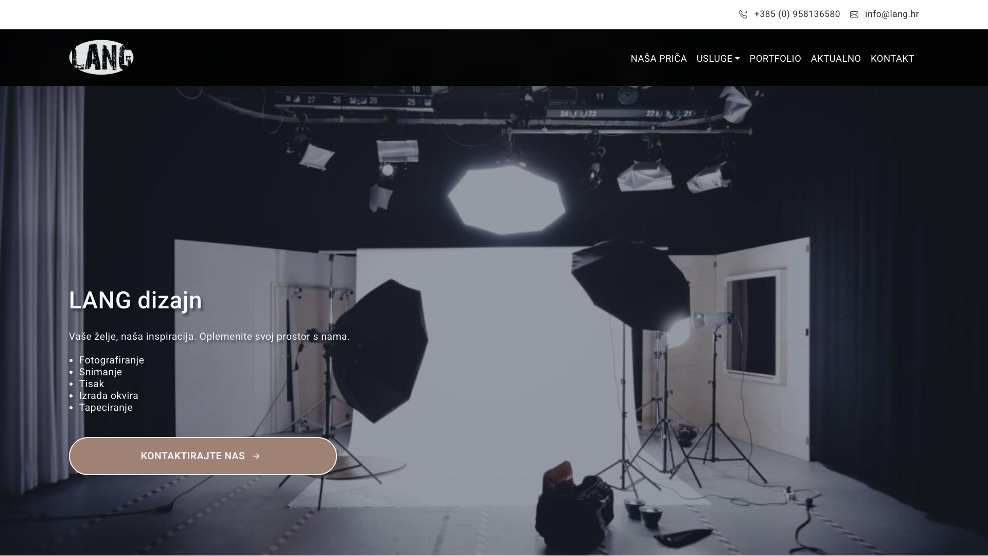Viewport: 988px width, 556px height.
Task: Select the Tisak list item
Action: point(92,384)
